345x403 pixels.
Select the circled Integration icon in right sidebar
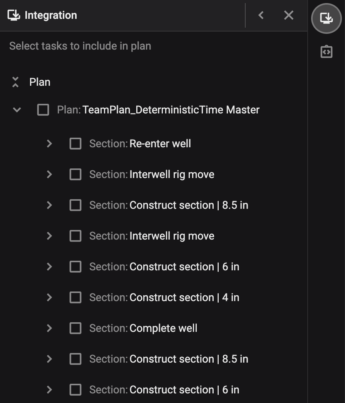tap(326, 18)
